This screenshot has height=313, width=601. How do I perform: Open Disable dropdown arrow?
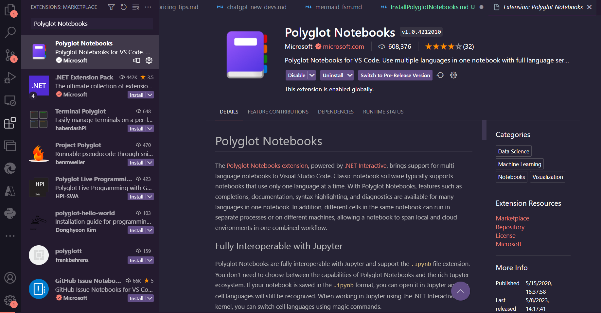tap(312, 75)
